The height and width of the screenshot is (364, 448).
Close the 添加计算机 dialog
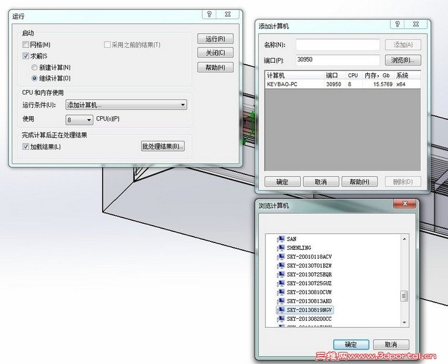(416, 24)
